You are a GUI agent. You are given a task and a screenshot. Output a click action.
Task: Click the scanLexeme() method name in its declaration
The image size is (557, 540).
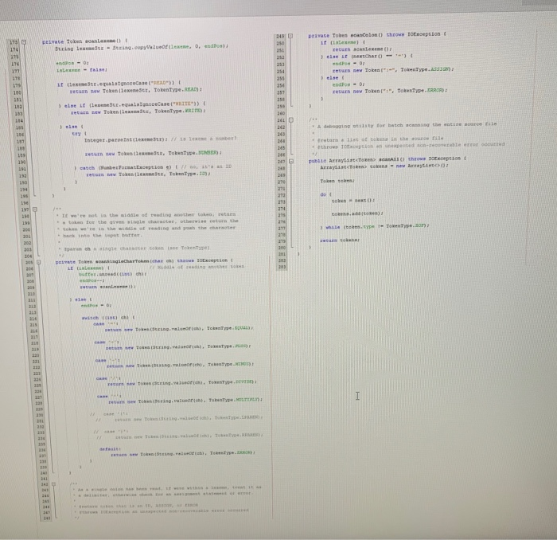[103, 41]
